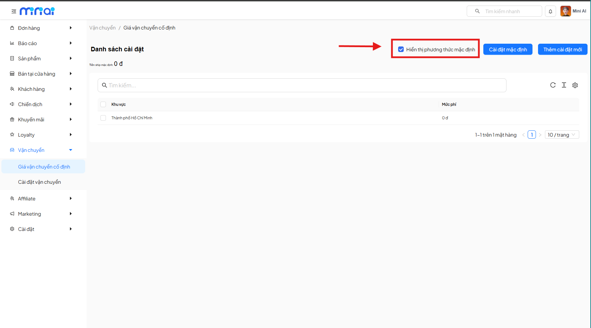Viewport: 591px width, 328px height.
Task: Click the refresh table icon
Action: (x=553, y=85)
